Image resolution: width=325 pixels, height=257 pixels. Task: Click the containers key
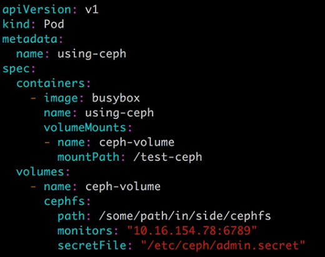pyautogui.click(x=51, y=83)
